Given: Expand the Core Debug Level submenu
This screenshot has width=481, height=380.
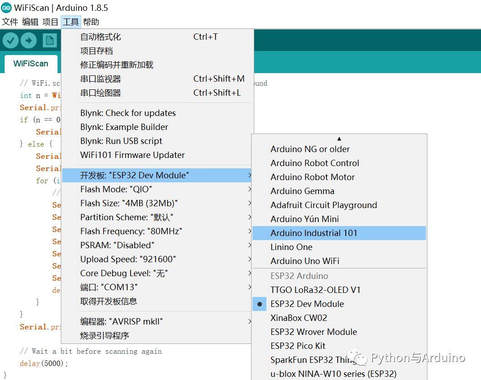Looking at the screenshot, I should coord(157,273).
